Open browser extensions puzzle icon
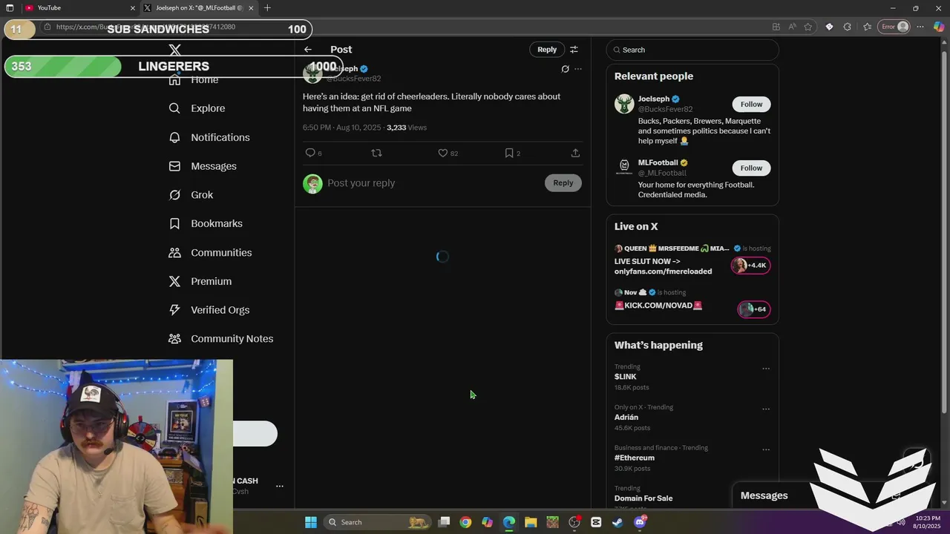 pos(848,27)
